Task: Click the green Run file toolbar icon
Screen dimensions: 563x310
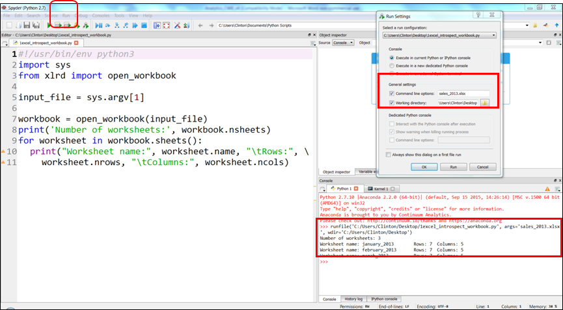Action: pos(50,25)
